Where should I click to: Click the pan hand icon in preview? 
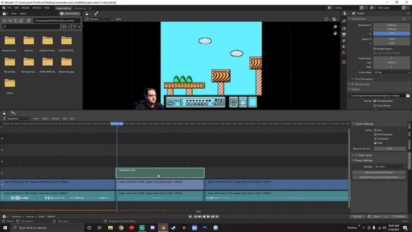point(335,34)
